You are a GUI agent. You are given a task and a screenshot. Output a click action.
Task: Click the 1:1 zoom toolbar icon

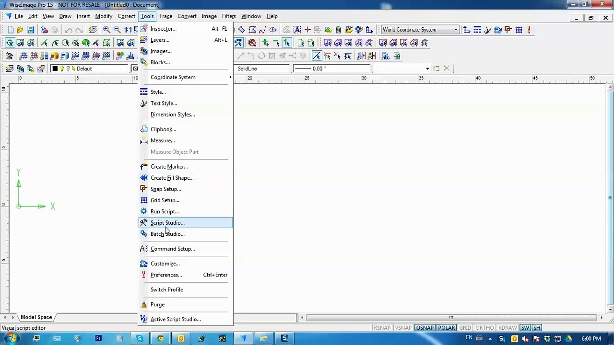[x=128, y=30]
